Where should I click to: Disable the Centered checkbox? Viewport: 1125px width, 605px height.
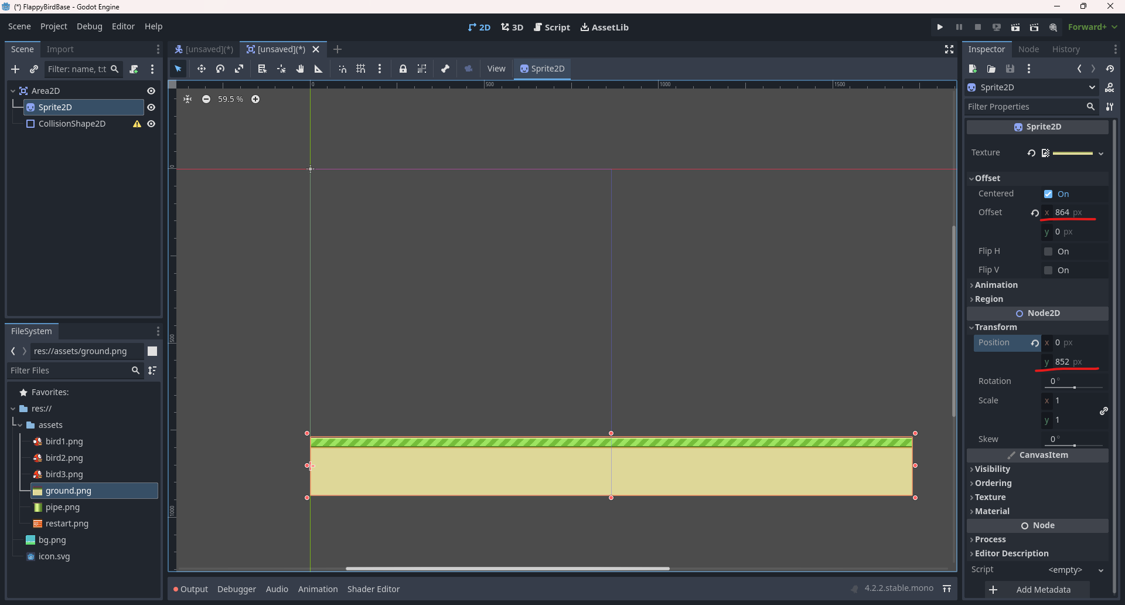click(1048, 194)
